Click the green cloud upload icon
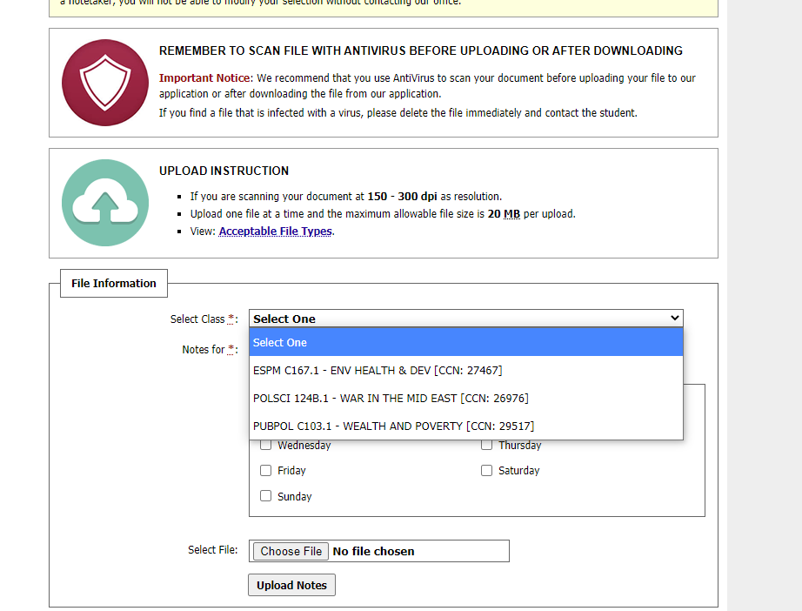802x611 pixels. click(105, 203)
